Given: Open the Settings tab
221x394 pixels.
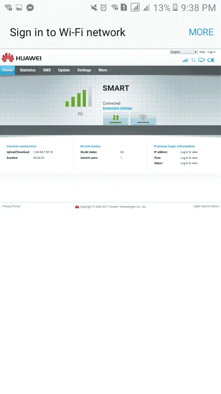Looking at the screenshot, I should click(84, 70).
